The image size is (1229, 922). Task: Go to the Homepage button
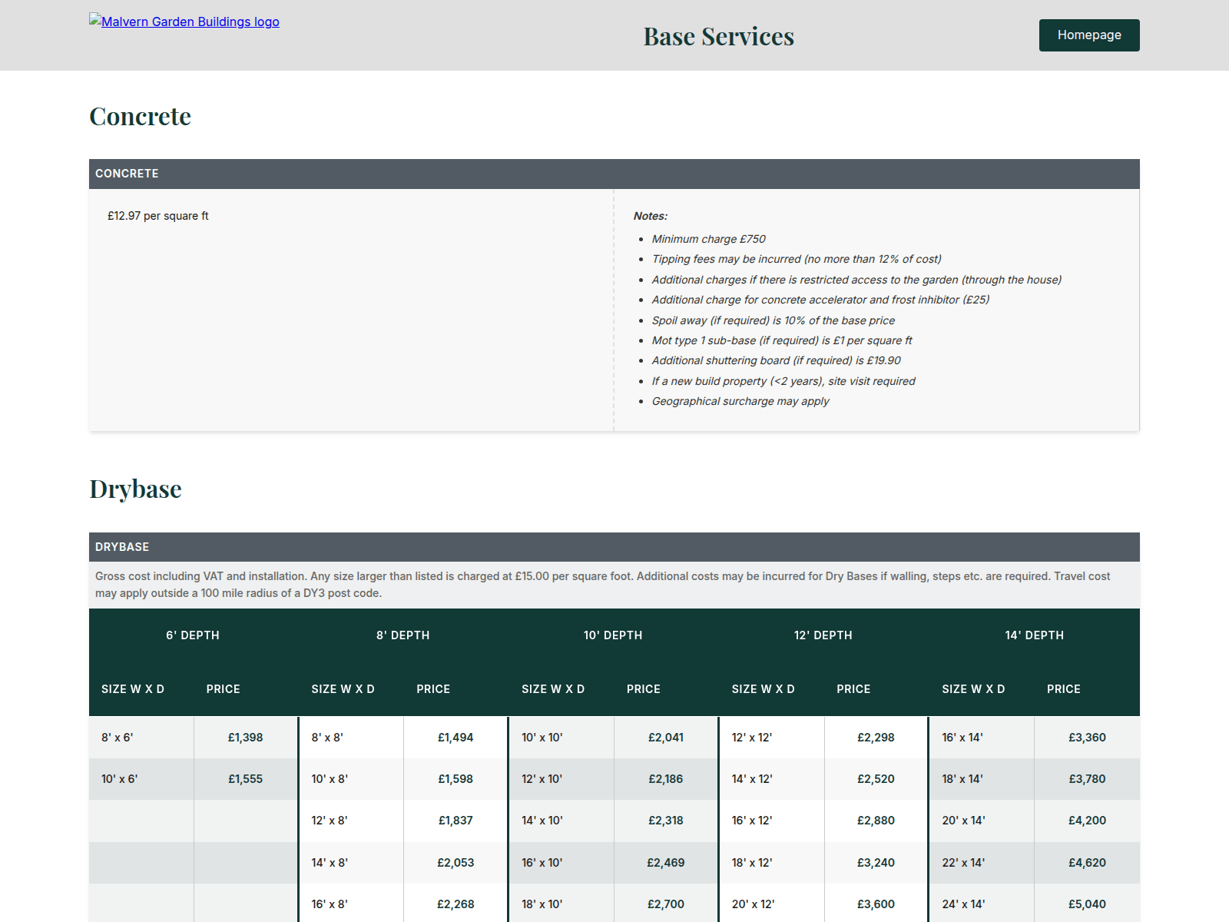click(x=1089, y=35)
